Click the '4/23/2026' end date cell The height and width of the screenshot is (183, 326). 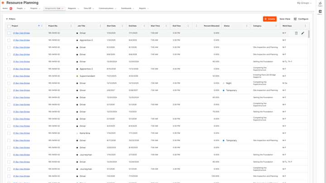click(133, 76)
